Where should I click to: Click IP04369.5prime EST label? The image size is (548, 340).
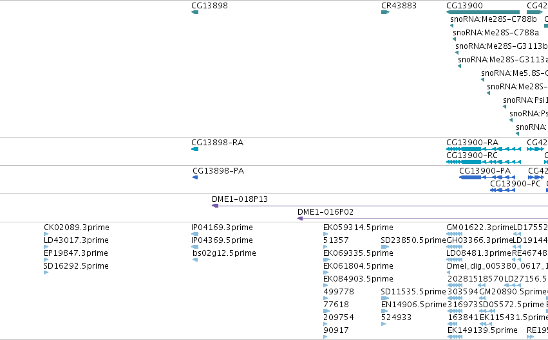(222, 240)
